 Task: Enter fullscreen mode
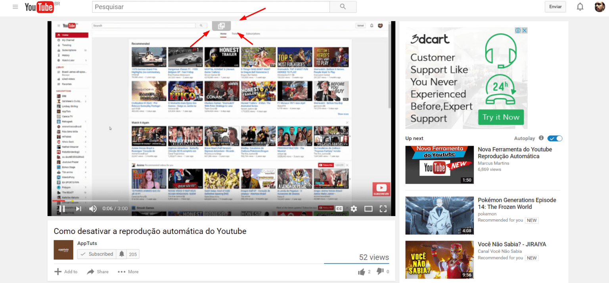click(x=383, y=209)
